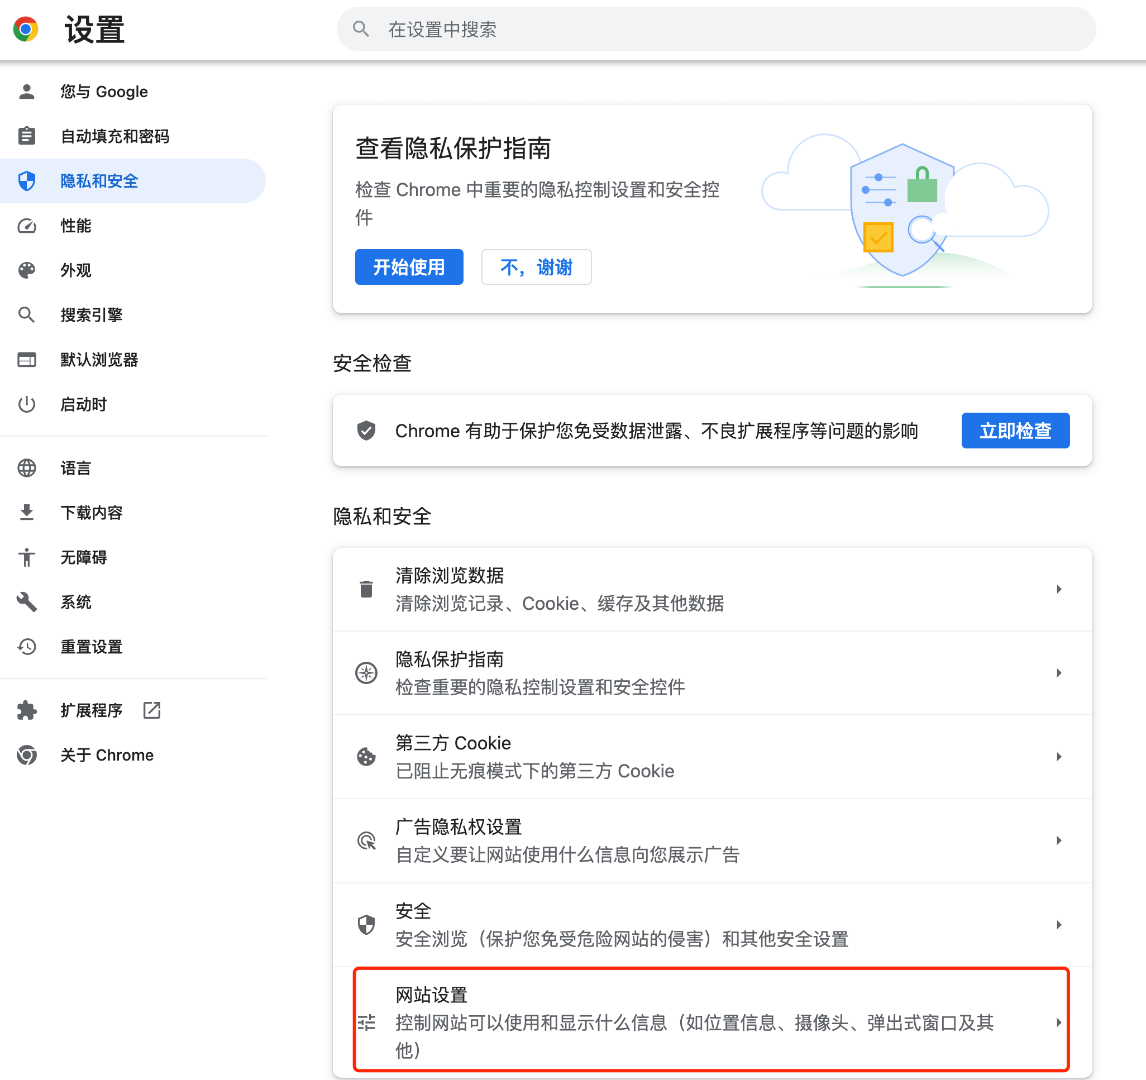Open 网站设置 using the right arrow
This screenshot has height=1080, width=1146.
[x=1059, y=1022]
